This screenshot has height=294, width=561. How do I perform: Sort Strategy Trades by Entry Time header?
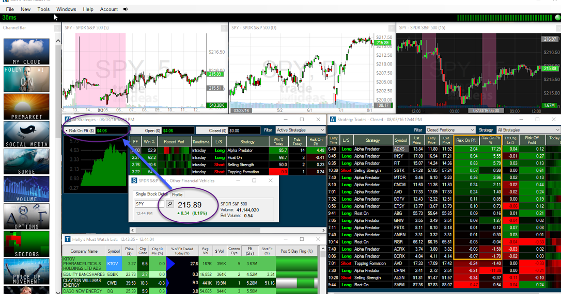tap(334, 140)
